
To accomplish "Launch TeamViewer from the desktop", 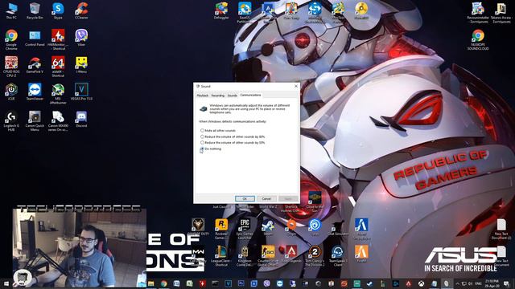I will coord(35,92).
